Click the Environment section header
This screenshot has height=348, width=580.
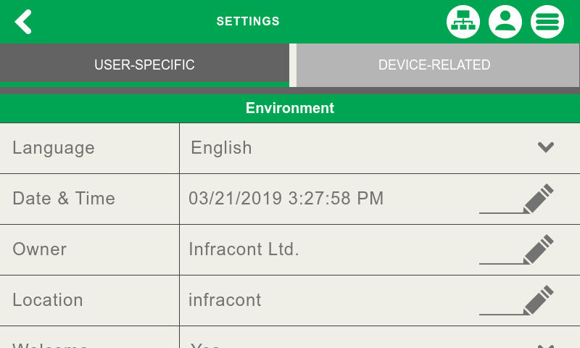pos(290,108)
